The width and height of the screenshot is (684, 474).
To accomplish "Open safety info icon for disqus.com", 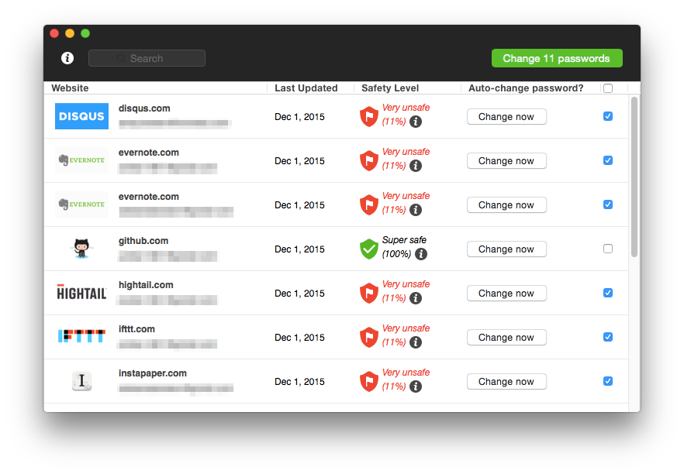I will point(416,122).
